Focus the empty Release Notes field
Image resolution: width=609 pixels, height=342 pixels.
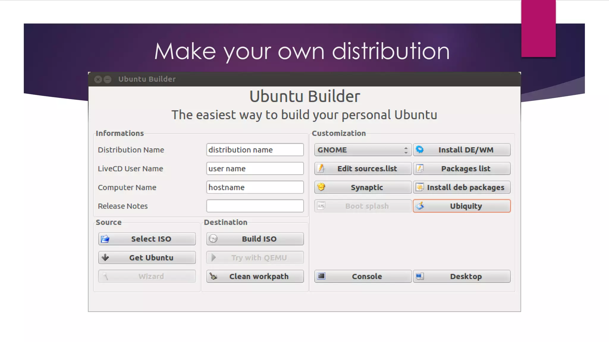pos(255,206)
